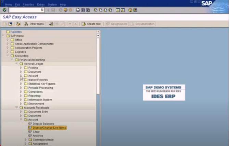This screenshot has width=229, height=146.
Task: Expand the Statistical Key Figures folder
Action: [21, 84]
